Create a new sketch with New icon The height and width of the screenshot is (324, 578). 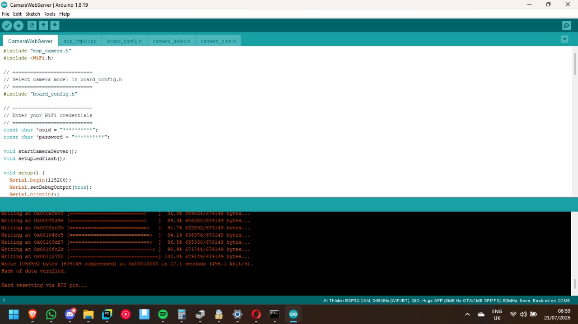(x=32, y=26)
